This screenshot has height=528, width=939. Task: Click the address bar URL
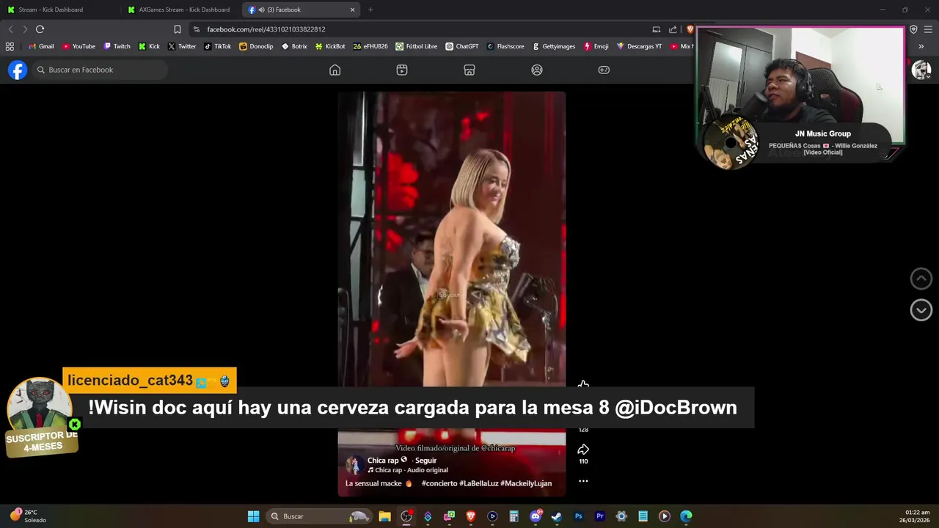[266, 29]
